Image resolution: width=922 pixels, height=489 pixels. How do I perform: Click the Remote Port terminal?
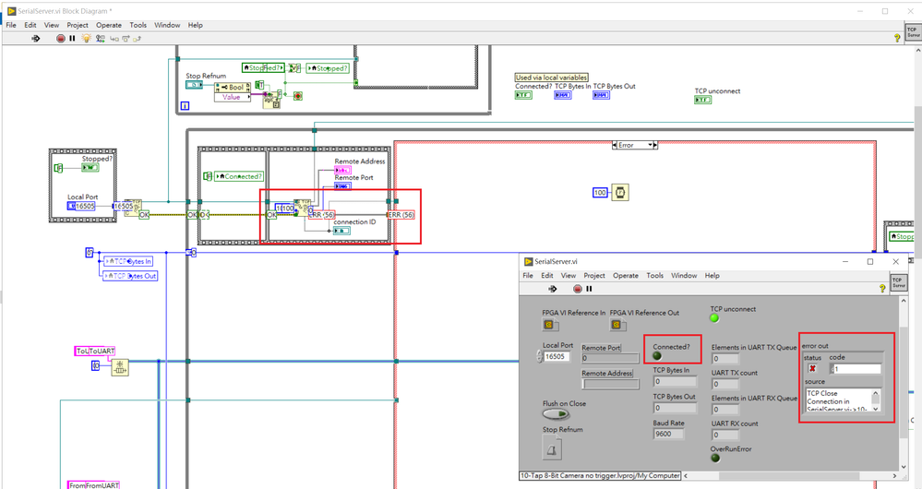[x=342, y=185]
